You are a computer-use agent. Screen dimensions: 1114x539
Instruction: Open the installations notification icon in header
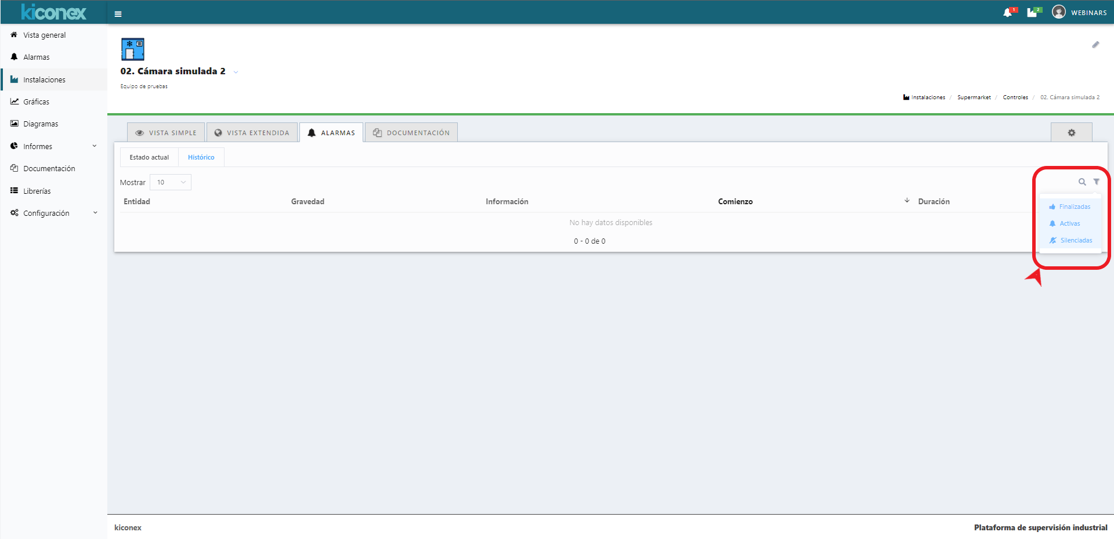(1032, 13)
